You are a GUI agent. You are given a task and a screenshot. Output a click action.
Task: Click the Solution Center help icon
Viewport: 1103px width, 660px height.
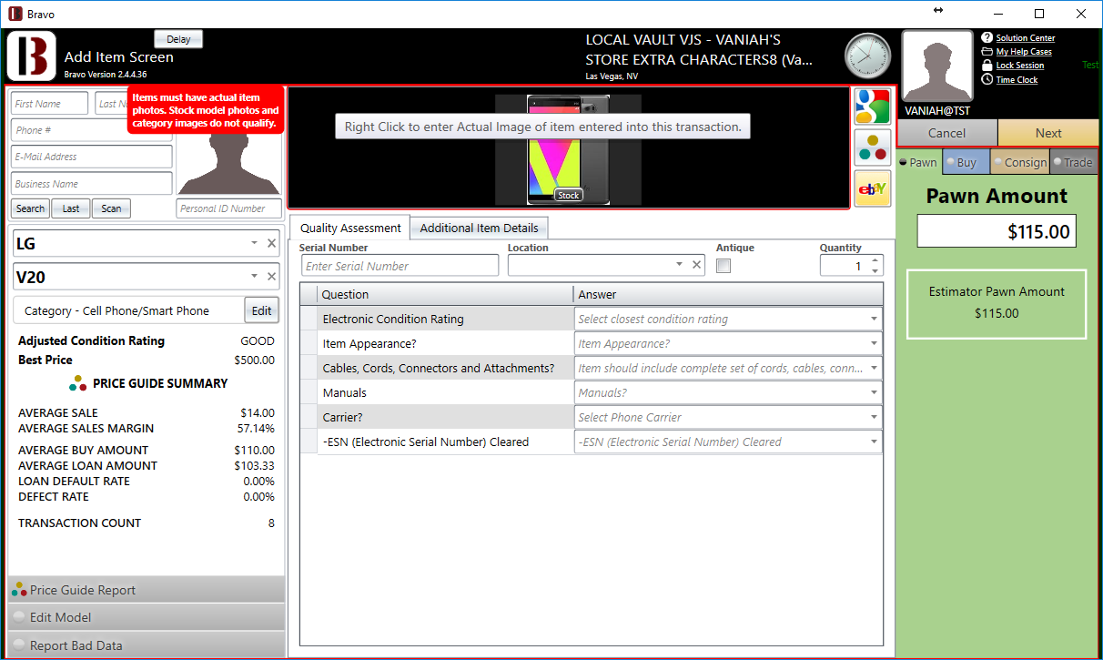[987, 37]
